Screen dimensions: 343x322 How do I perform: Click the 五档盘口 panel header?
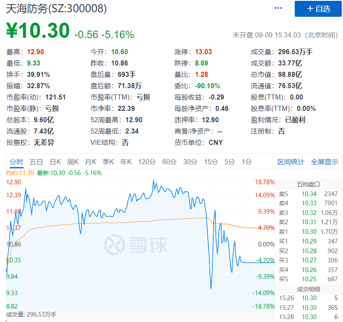tap(308, 184)
